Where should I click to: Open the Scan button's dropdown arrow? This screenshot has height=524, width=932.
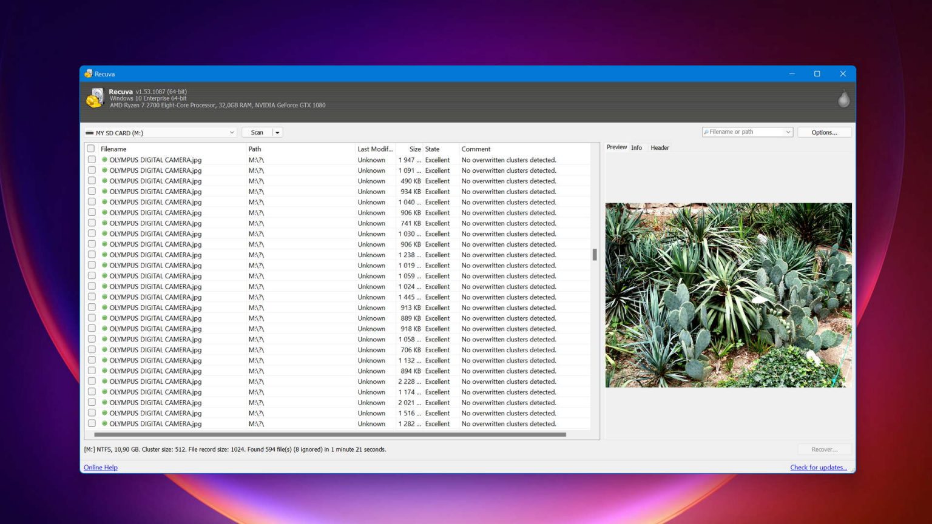[278, 132]
